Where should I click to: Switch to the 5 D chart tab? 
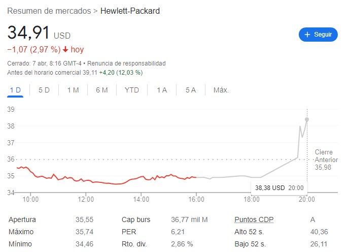[44, 90]
